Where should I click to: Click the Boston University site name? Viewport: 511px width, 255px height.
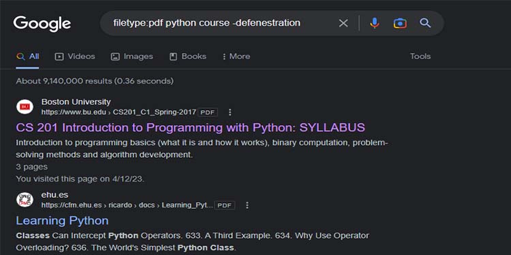click(76, 102)
